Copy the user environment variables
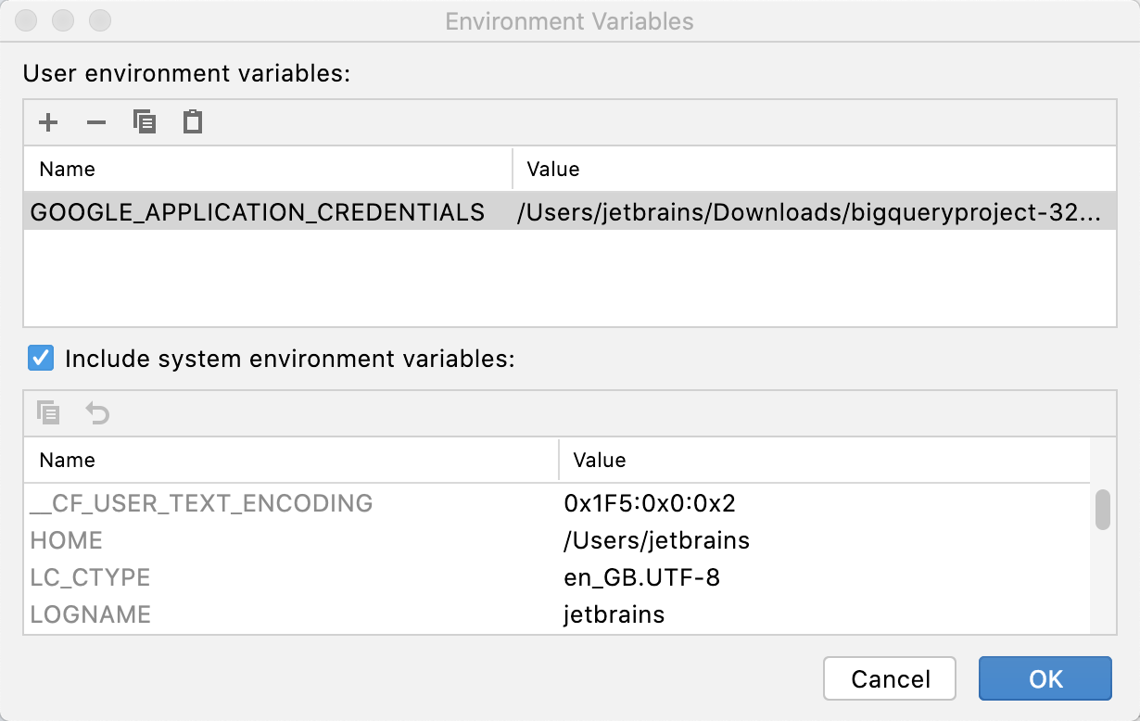Viewport: 1140px width, 721px height. 145,121
